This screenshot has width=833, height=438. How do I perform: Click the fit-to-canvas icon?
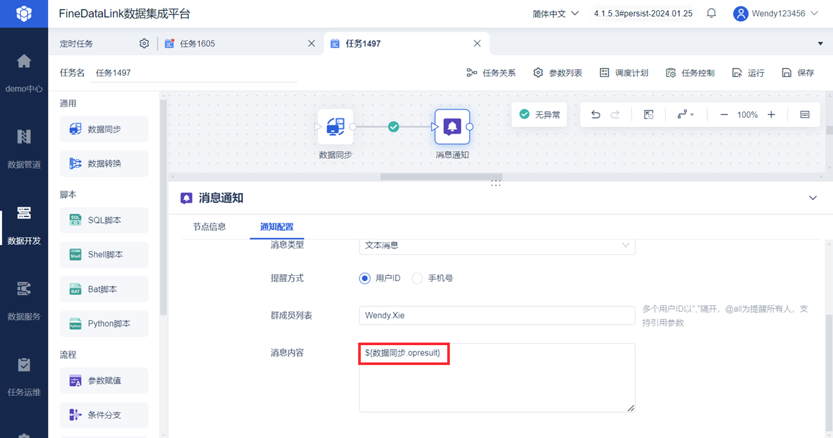648,115
